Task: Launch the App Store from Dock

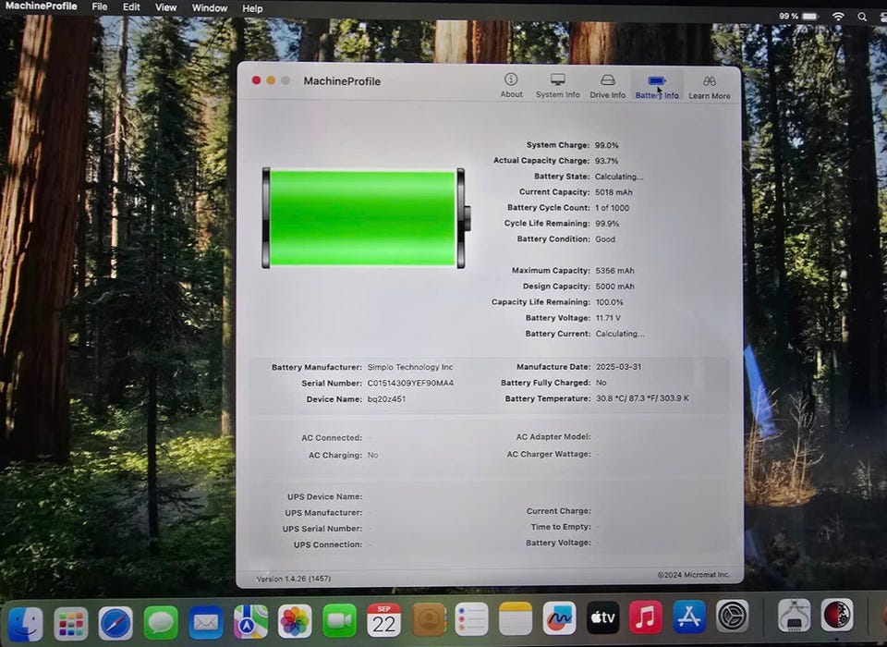Action: (x=688, y=616)
